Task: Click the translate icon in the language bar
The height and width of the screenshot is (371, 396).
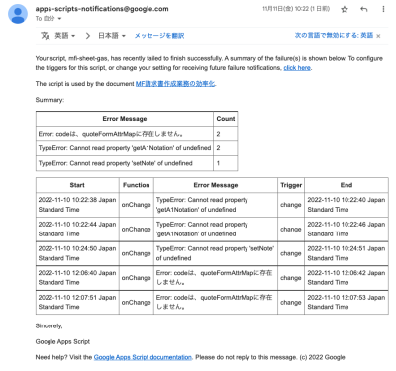Action: [x=46, y=36]
